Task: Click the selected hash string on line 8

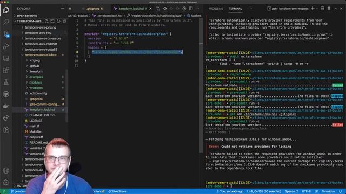Action: (137, 52)
